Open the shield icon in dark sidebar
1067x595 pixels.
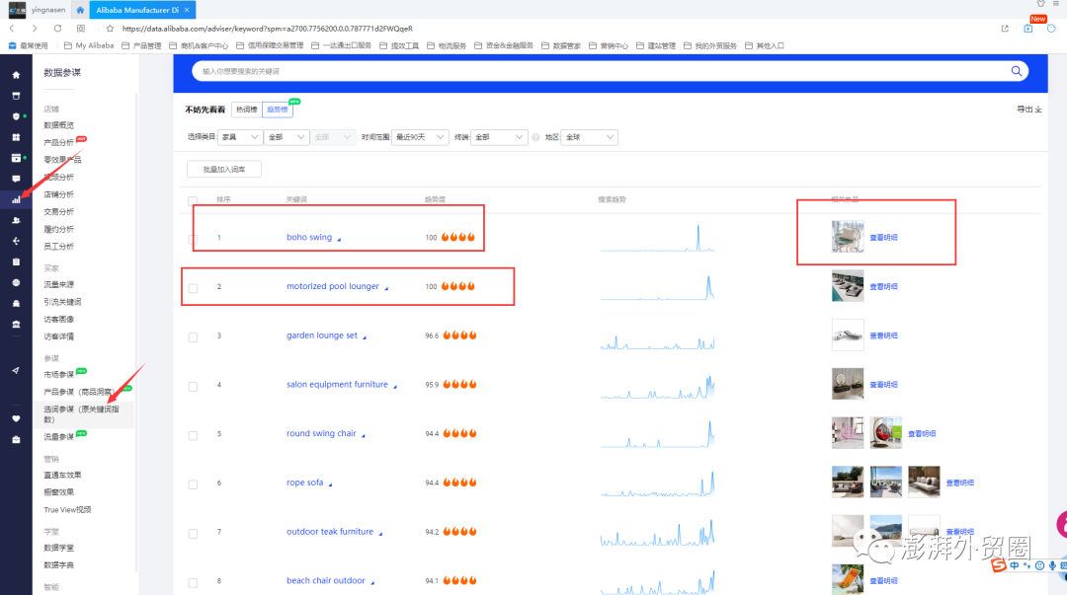tap(16, 116)
